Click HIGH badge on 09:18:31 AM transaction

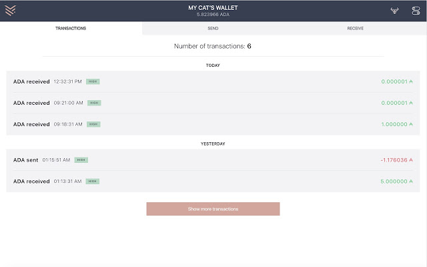point(93,124)
